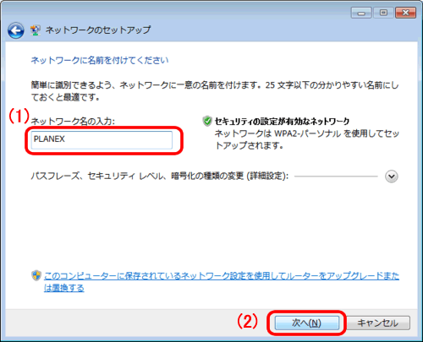Click the ネットワーク名の入力 label
Image resolution: width=423 pixels, height=342 pixels.
[x=73, y=122]
